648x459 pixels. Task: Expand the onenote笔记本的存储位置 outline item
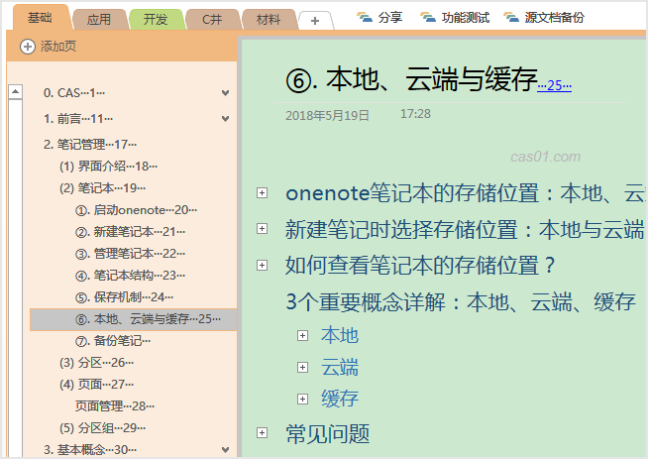(262, 192)
